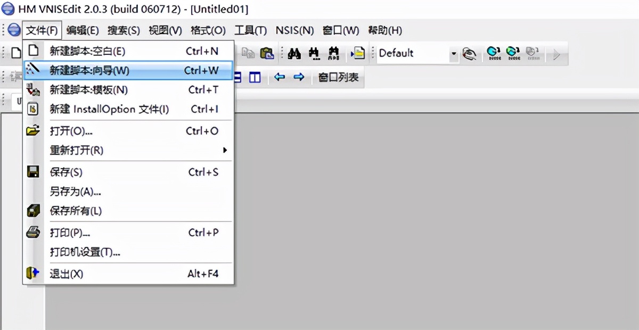Screen dimensions: 639x330
Task: Choose 新建脚本:模板(N) from the menu
Action: click(x=128, y=89)
